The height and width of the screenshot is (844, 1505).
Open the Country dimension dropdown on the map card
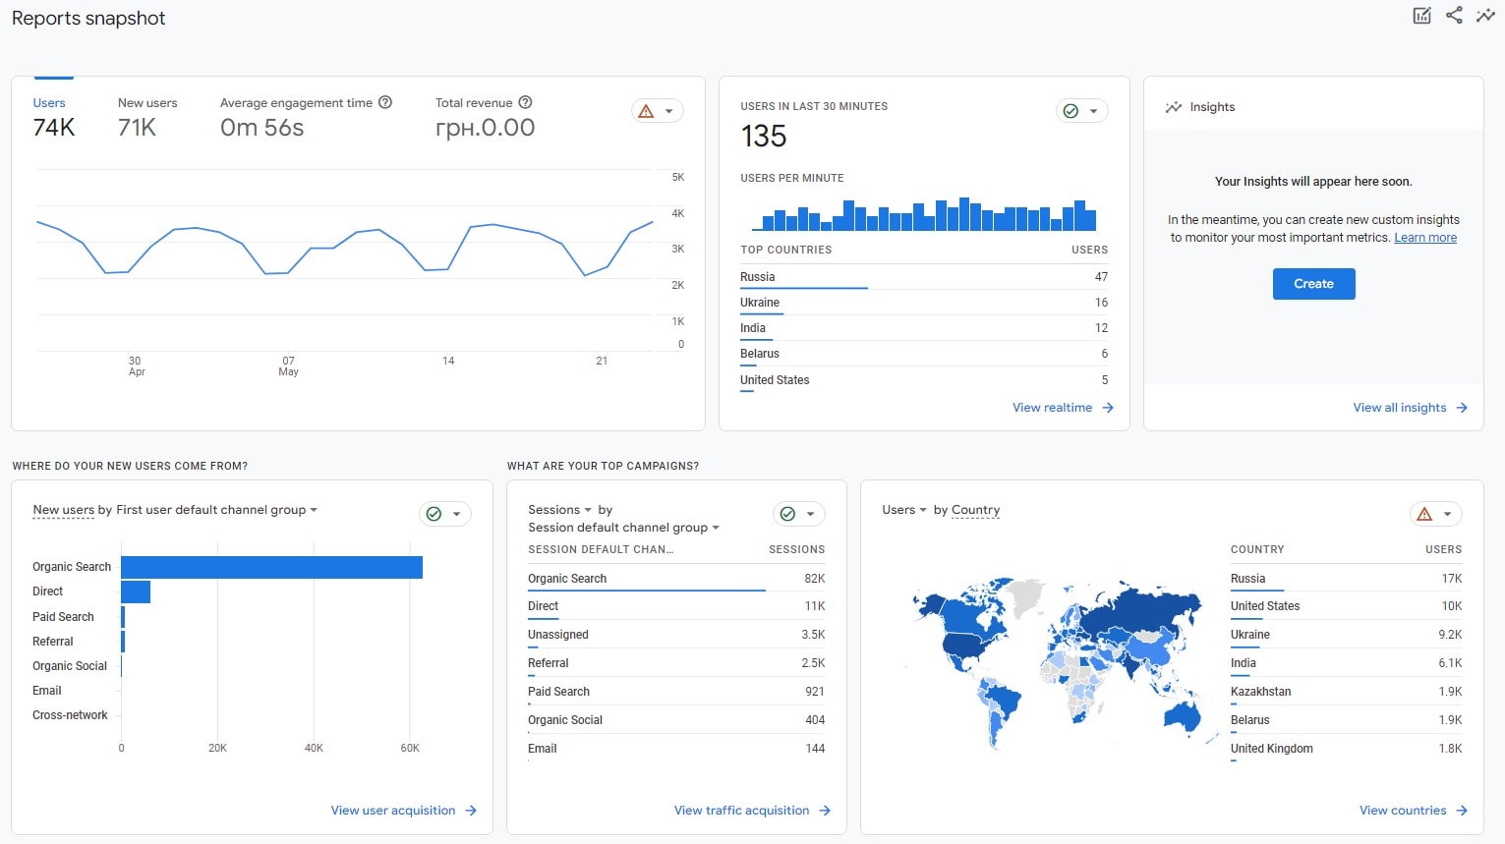click(975, 510)
